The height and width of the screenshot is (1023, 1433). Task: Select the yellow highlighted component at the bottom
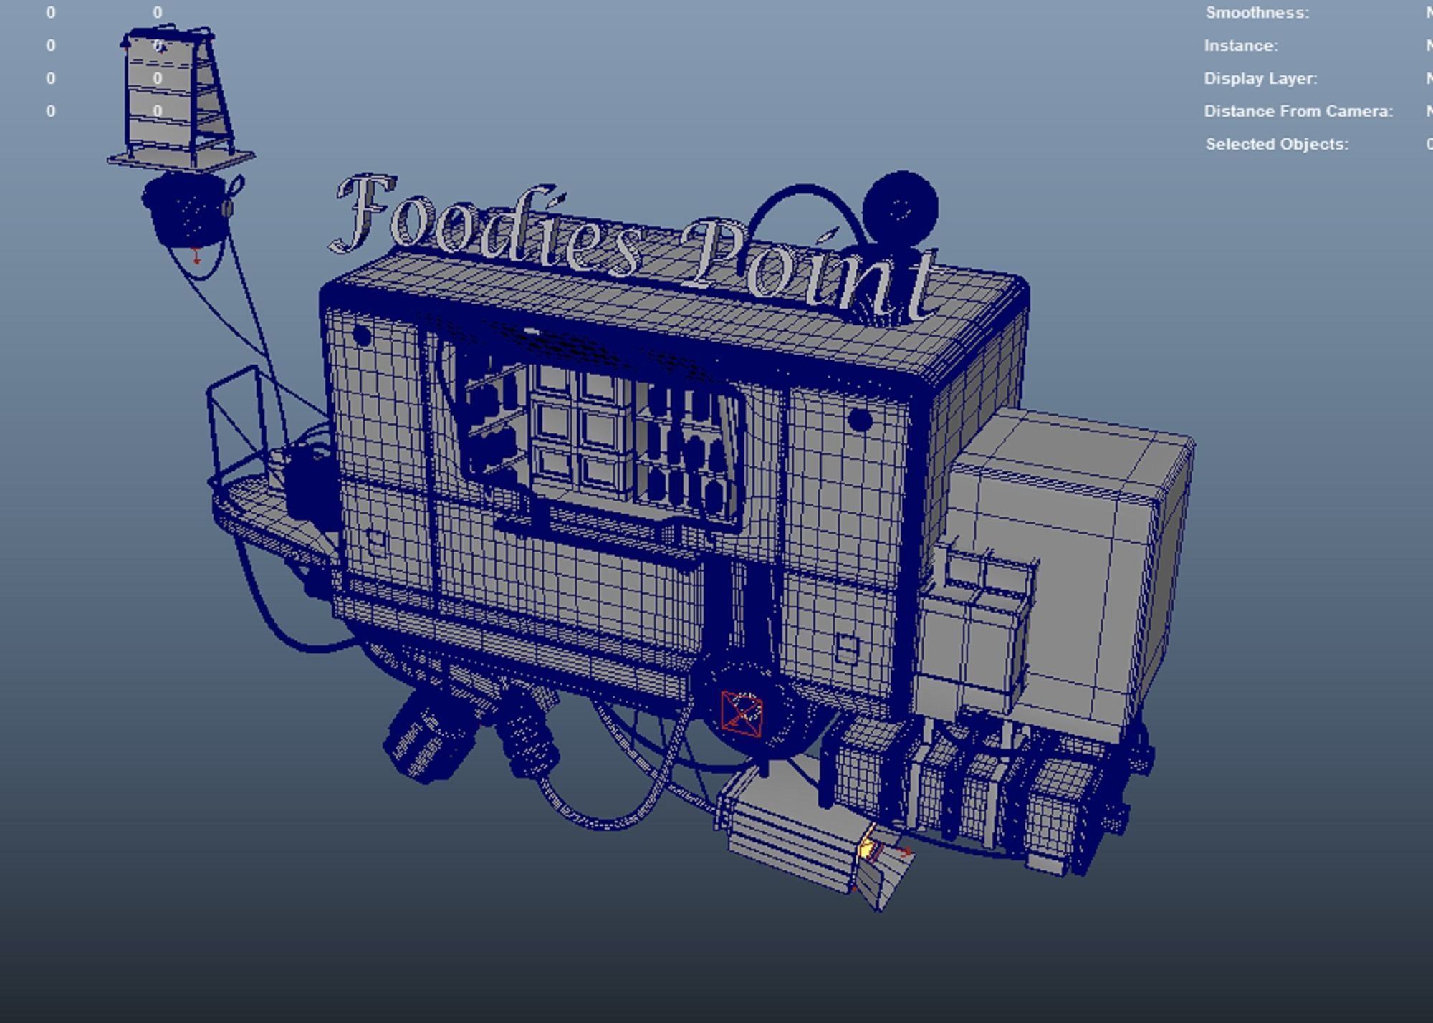867,850
